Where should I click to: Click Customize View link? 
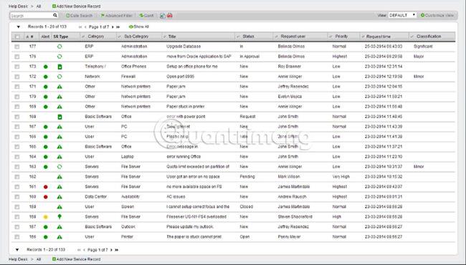[437, 15]
